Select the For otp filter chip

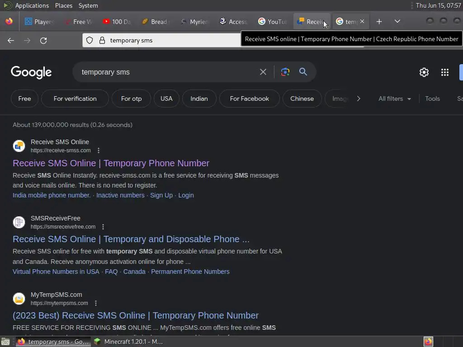[132, 98]
